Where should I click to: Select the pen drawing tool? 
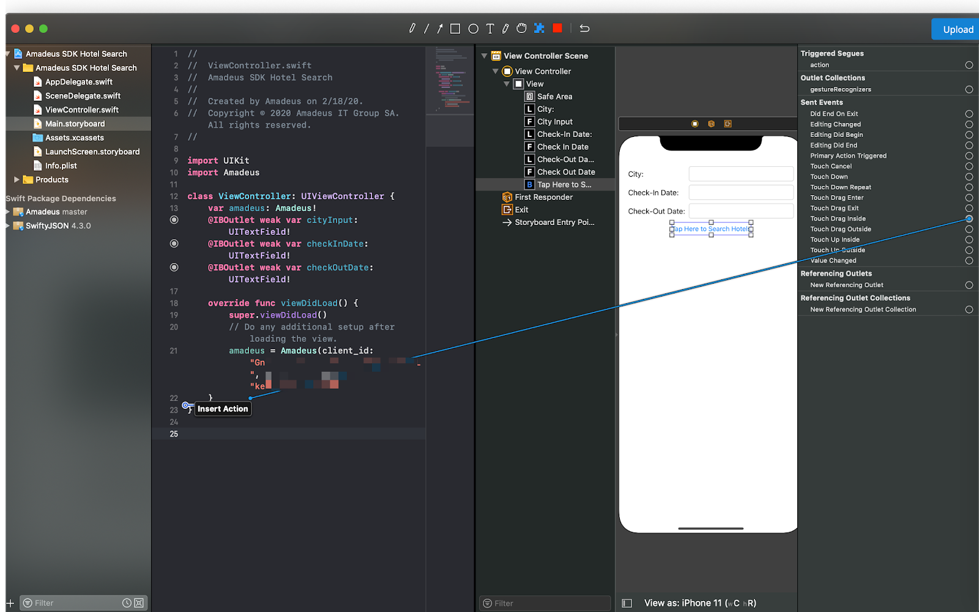coord(412,28)
